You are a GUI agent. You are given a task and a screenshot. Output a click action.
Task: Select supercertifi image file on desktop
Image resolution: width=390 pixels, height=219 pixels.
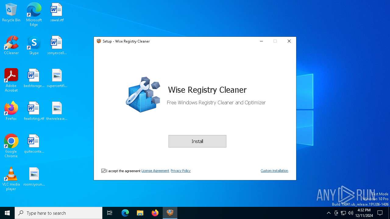[x=57, y=78]
